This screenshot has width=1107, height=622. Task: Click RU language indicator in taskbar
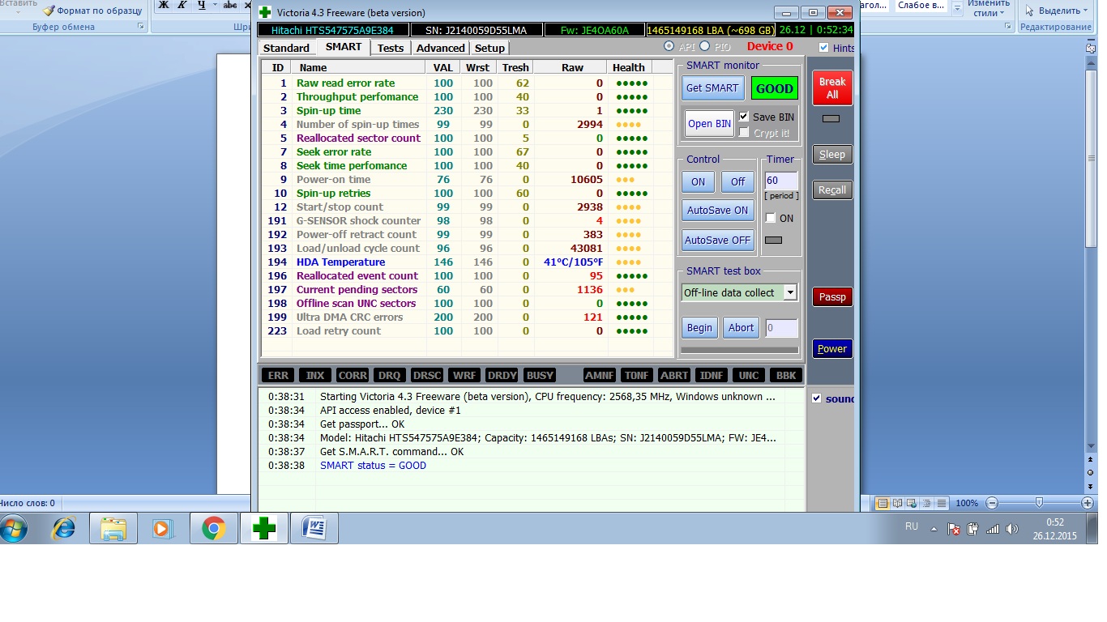tap(912, 526)
